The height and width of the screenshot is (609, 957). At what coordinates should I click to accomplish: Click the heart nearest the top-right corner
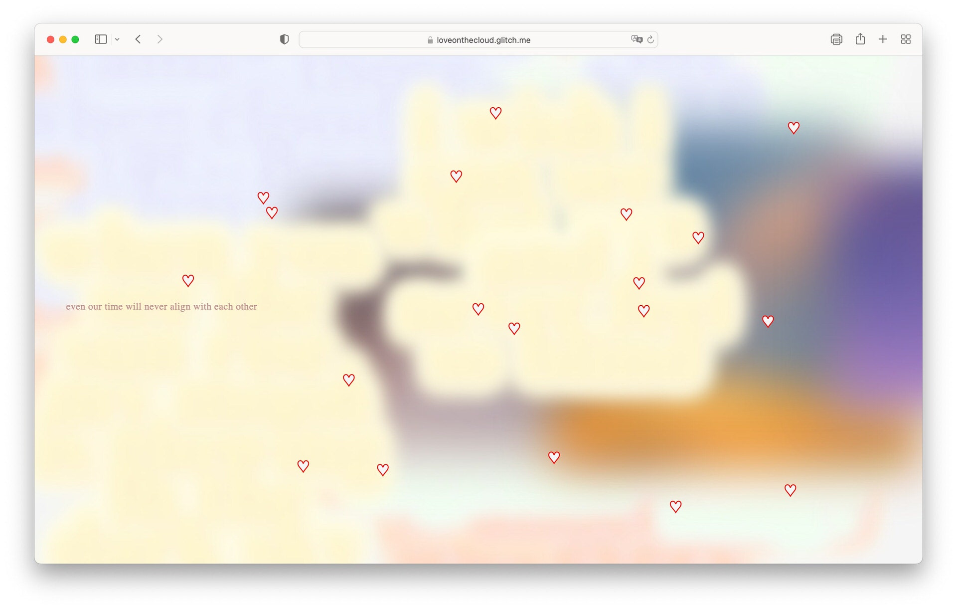point(794,128)
